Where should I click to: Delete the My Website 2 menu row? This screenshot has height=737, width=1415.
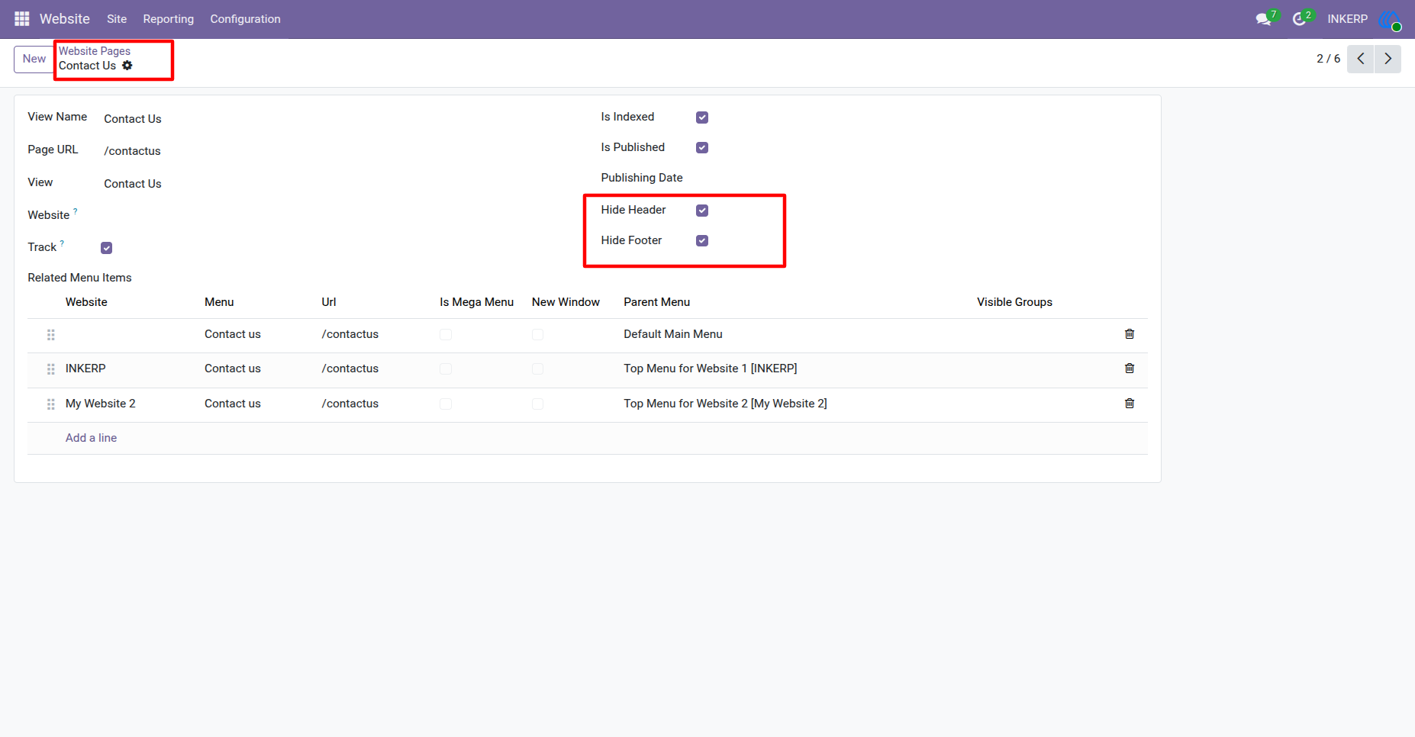coord(1130,404)
